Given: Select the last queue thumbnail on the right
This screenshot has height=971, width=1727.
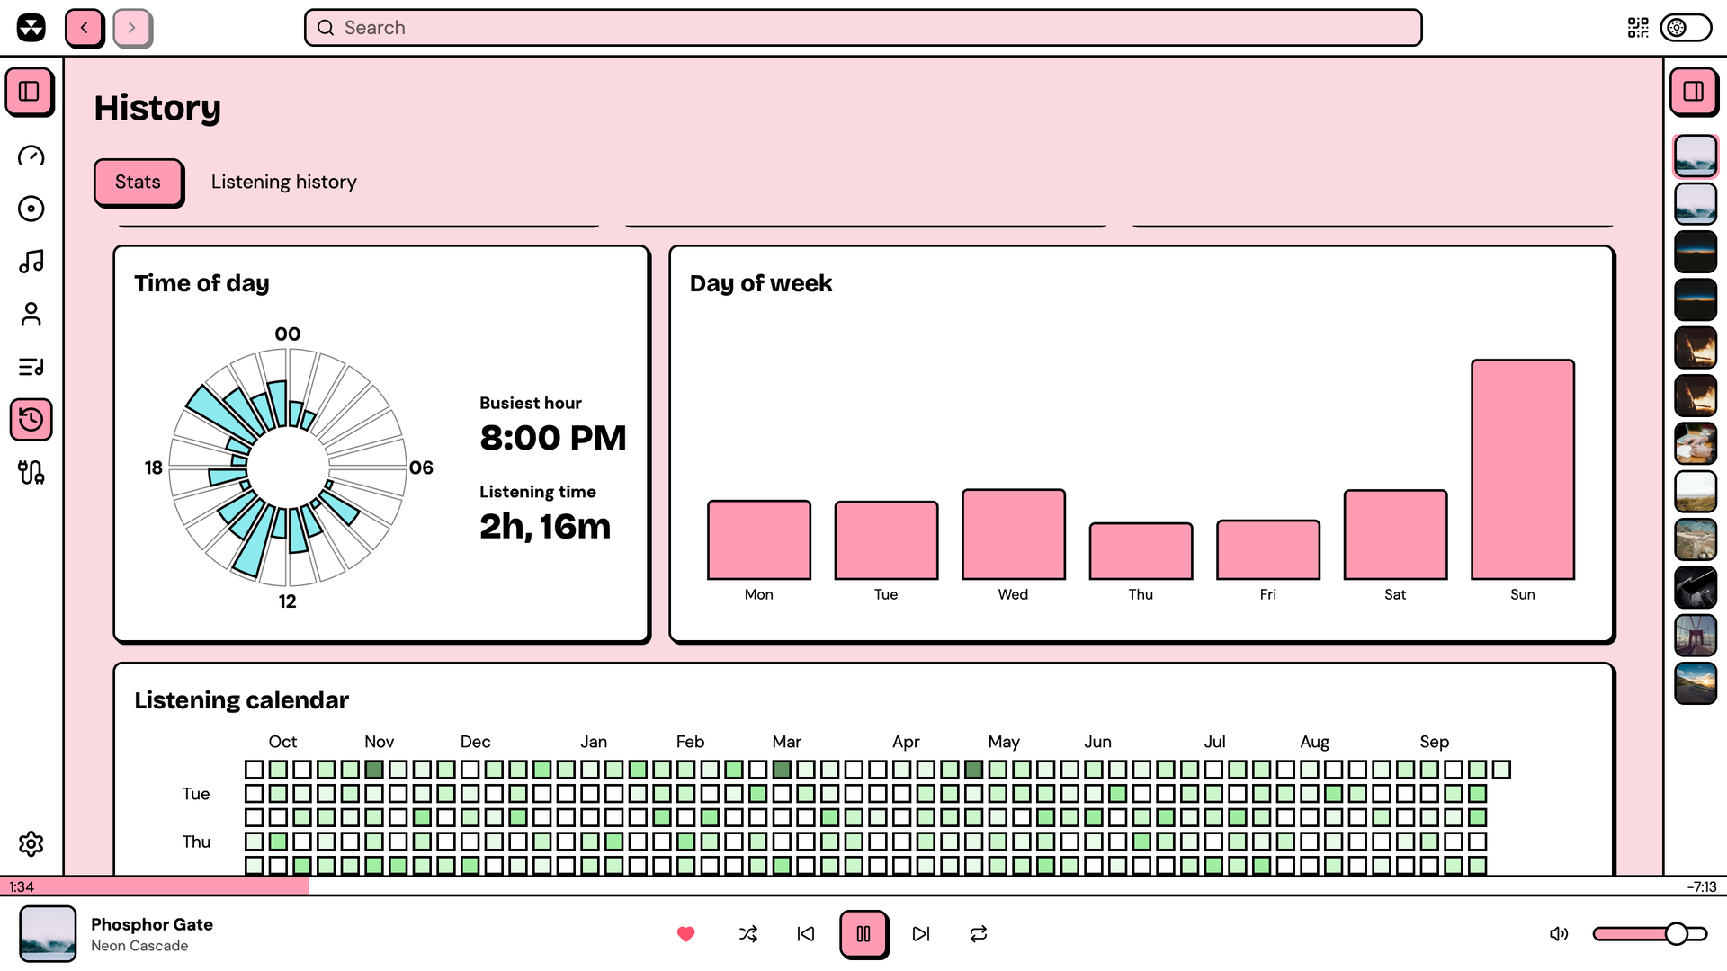Looking at the screenshot, I should coord(1696,683).
